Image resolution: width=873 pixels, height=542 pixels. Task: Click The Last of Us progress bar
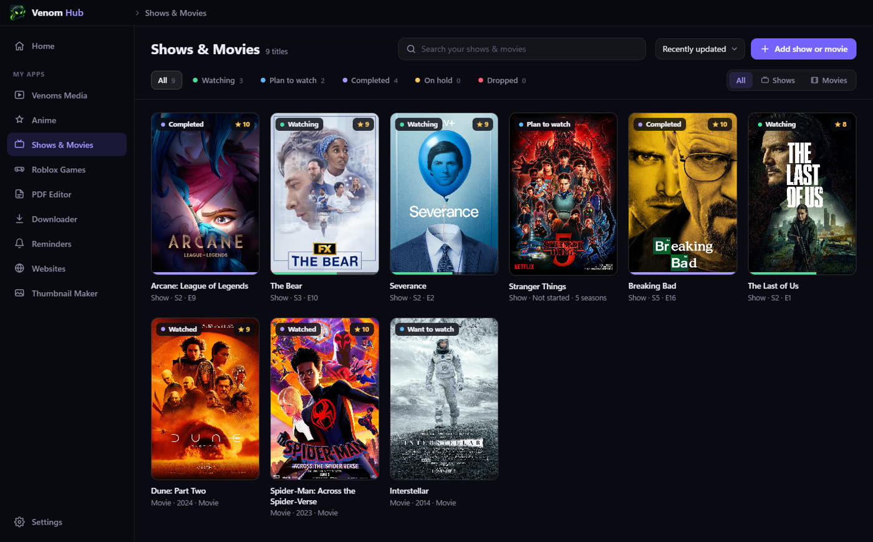(x=802, y=273)
